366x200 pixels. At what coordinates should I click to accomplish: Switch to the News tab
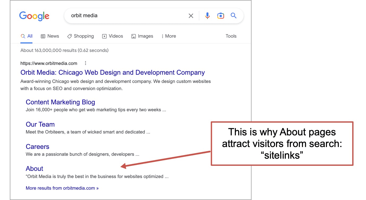(x=50, y=36)
